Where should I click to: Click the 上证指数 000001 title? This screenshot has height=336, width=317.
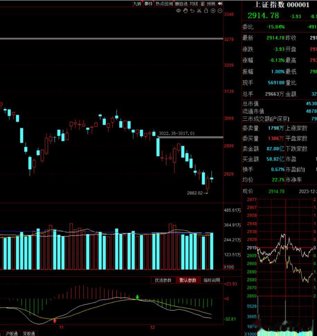(x=281, y=5)
